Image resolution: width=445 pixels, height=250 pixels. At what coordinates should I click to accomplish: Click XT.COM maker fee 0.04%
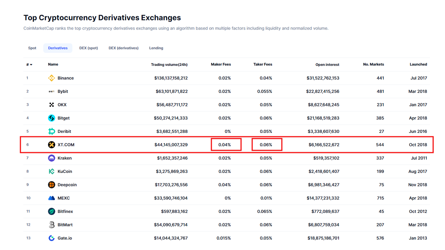(224, 145)
